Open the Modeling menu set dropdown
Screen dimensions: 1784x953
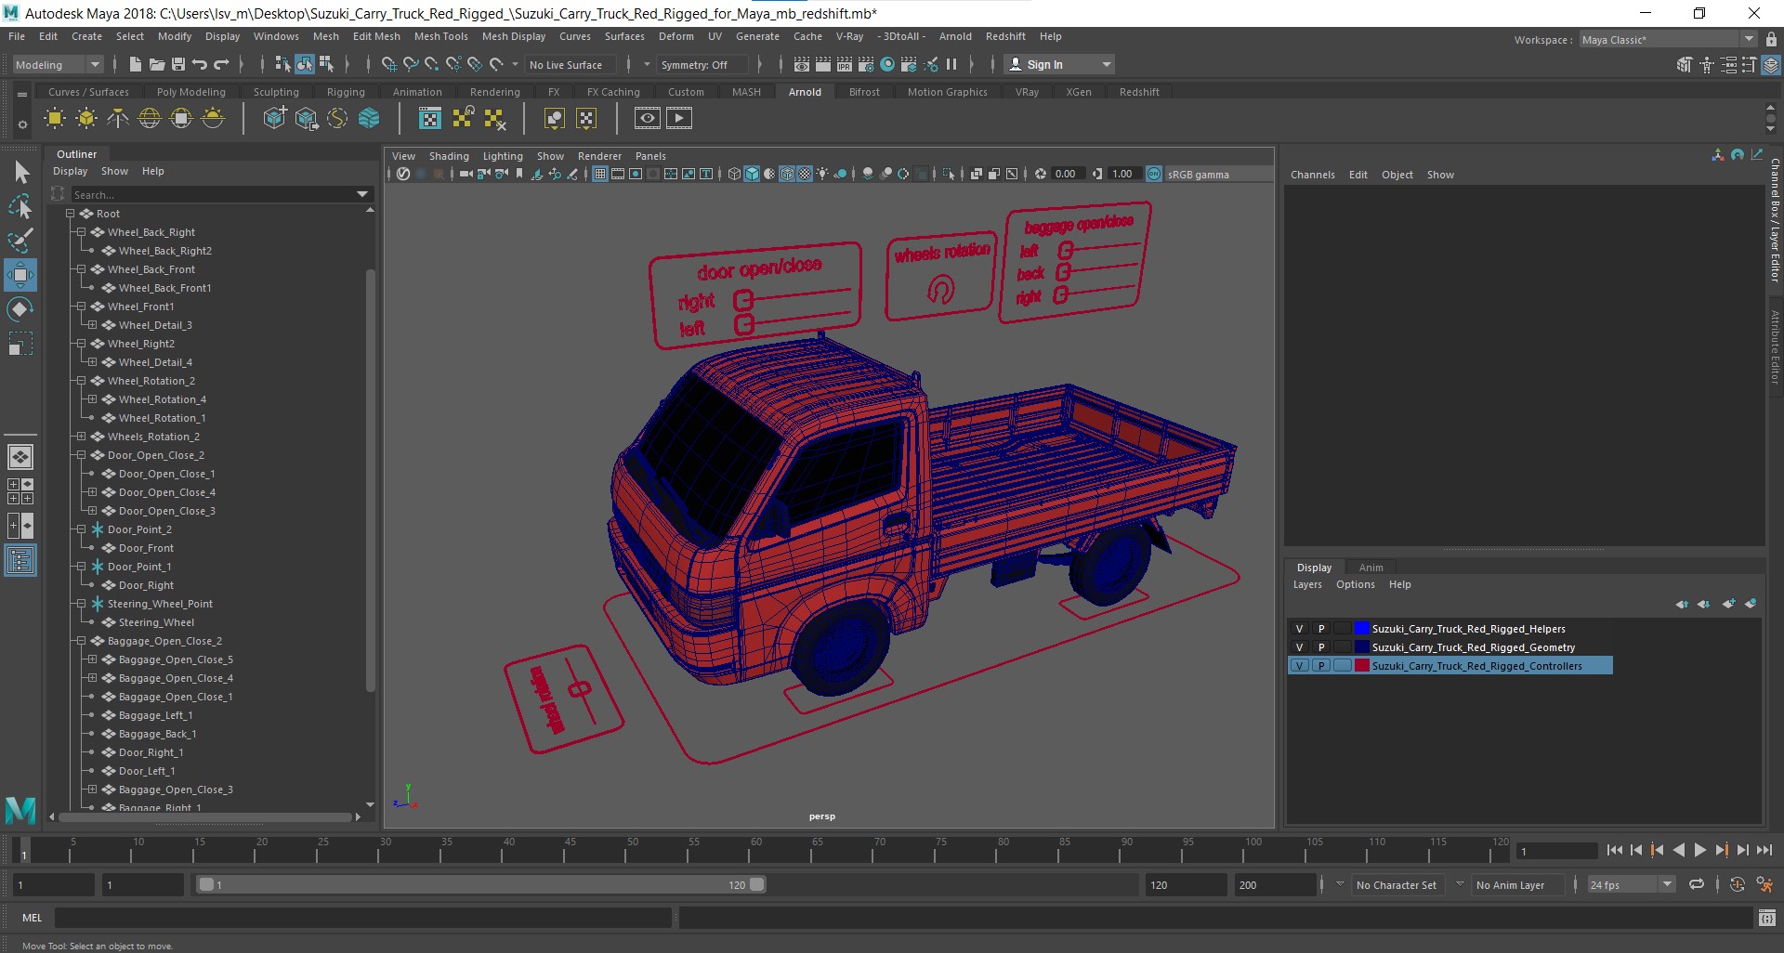pos(57,64)
